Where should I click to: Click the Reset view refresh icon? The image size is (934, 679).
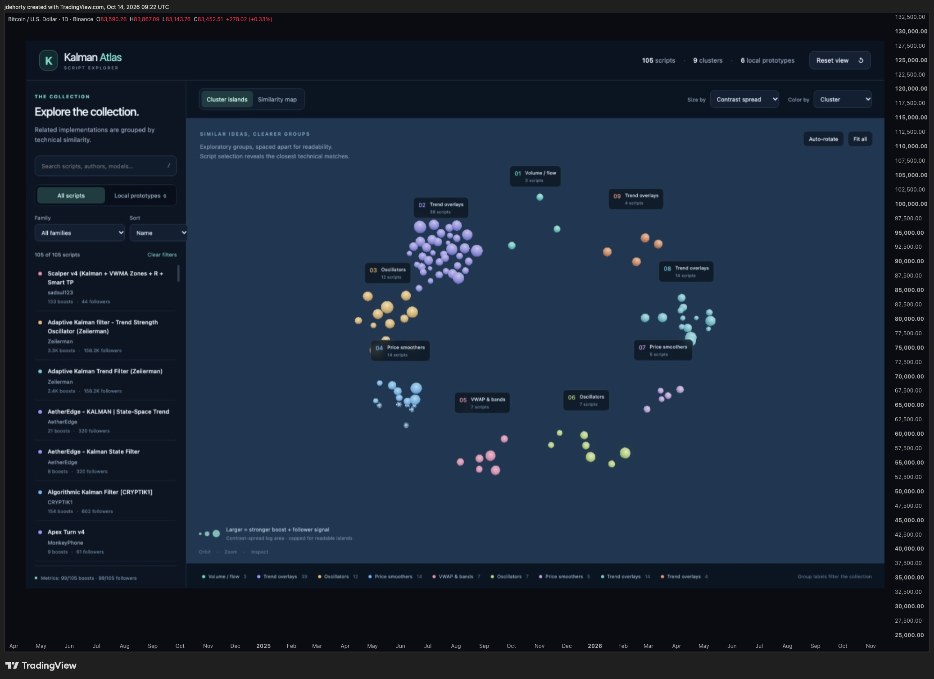[x=861, y=60]
